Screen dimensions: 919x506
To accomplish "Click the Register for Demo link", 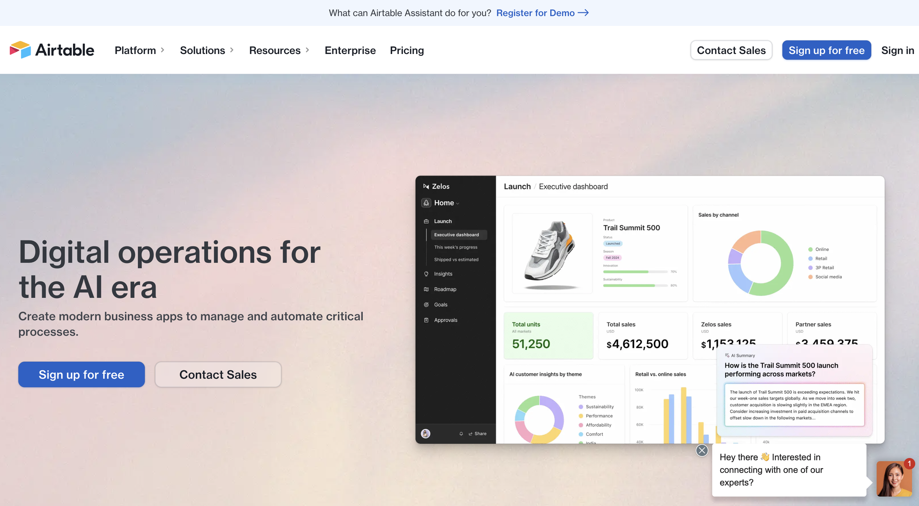I will click(535, 13).
